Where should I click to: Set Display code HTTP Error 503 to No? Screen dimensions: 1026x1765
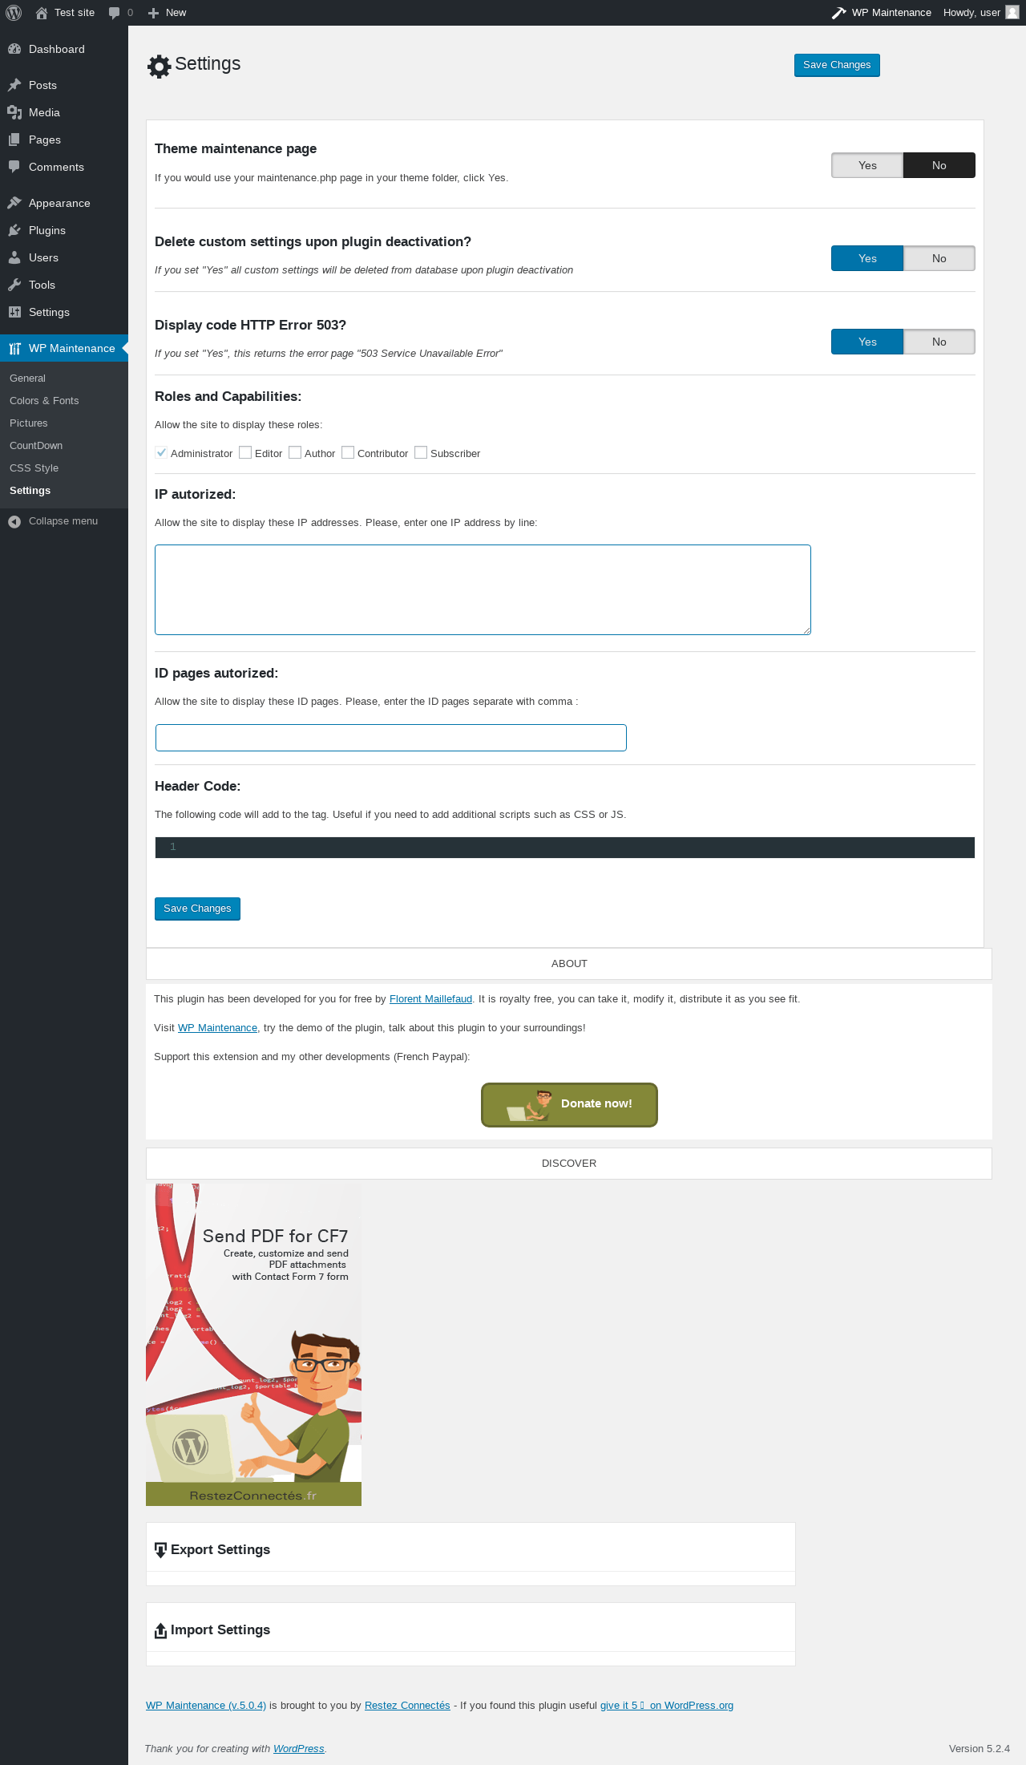(939, 342)
